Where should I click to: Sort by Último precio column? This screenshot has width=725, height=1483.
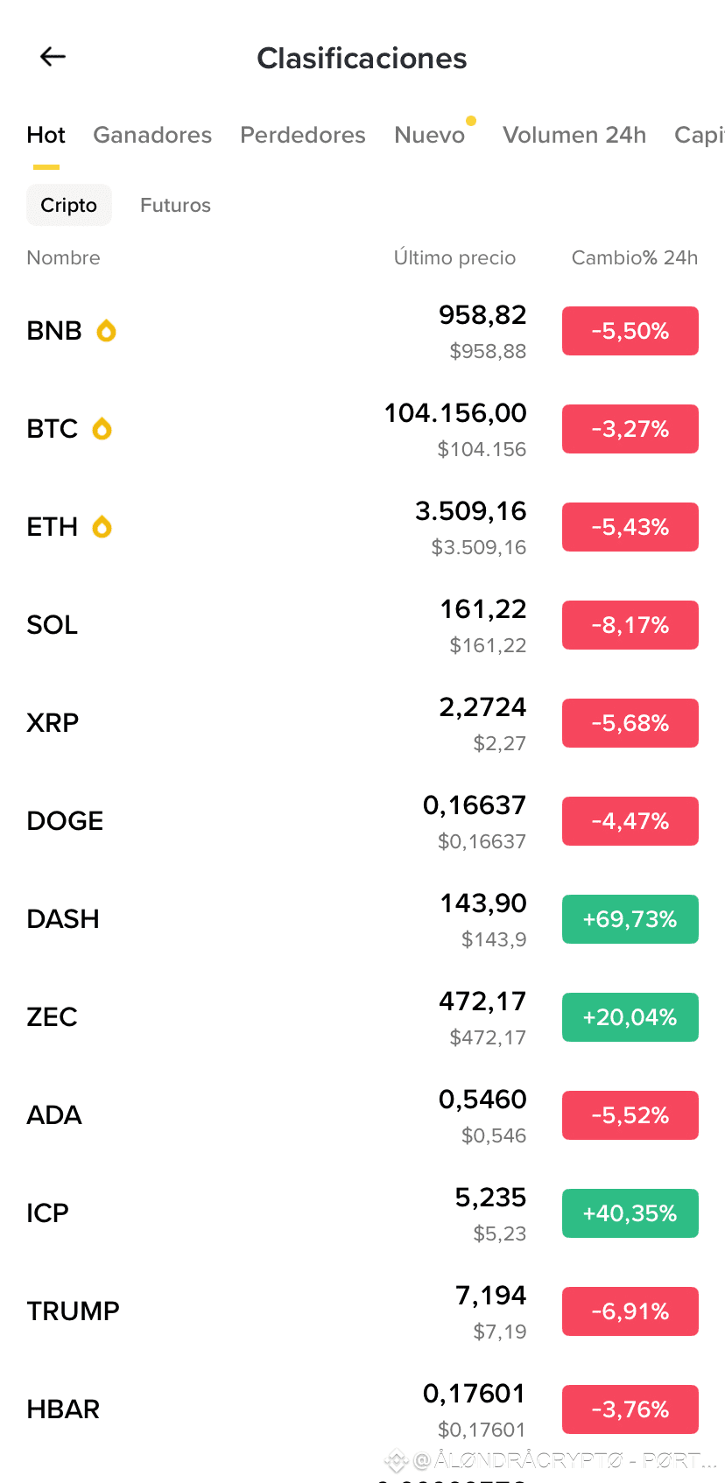tap(454, 257)
